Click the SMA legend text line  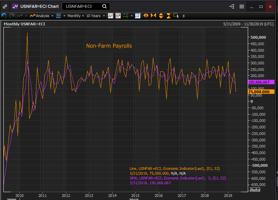[x=177, y=178]
